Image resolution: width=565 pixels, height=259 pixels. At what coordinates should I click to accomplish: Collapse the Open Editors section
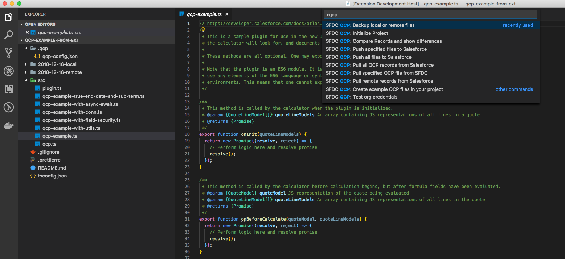40,24
